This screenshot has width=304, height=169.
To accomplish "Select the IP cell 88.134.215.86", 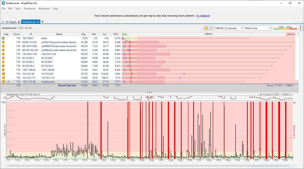I will click(x=30, y=46).
